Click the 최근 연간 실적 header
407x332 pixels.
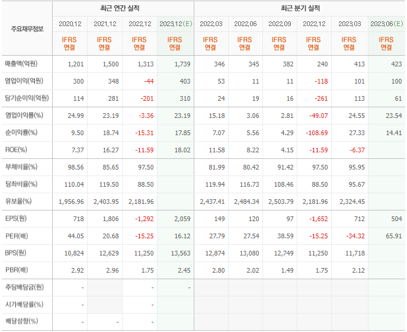tap(120, 8)
